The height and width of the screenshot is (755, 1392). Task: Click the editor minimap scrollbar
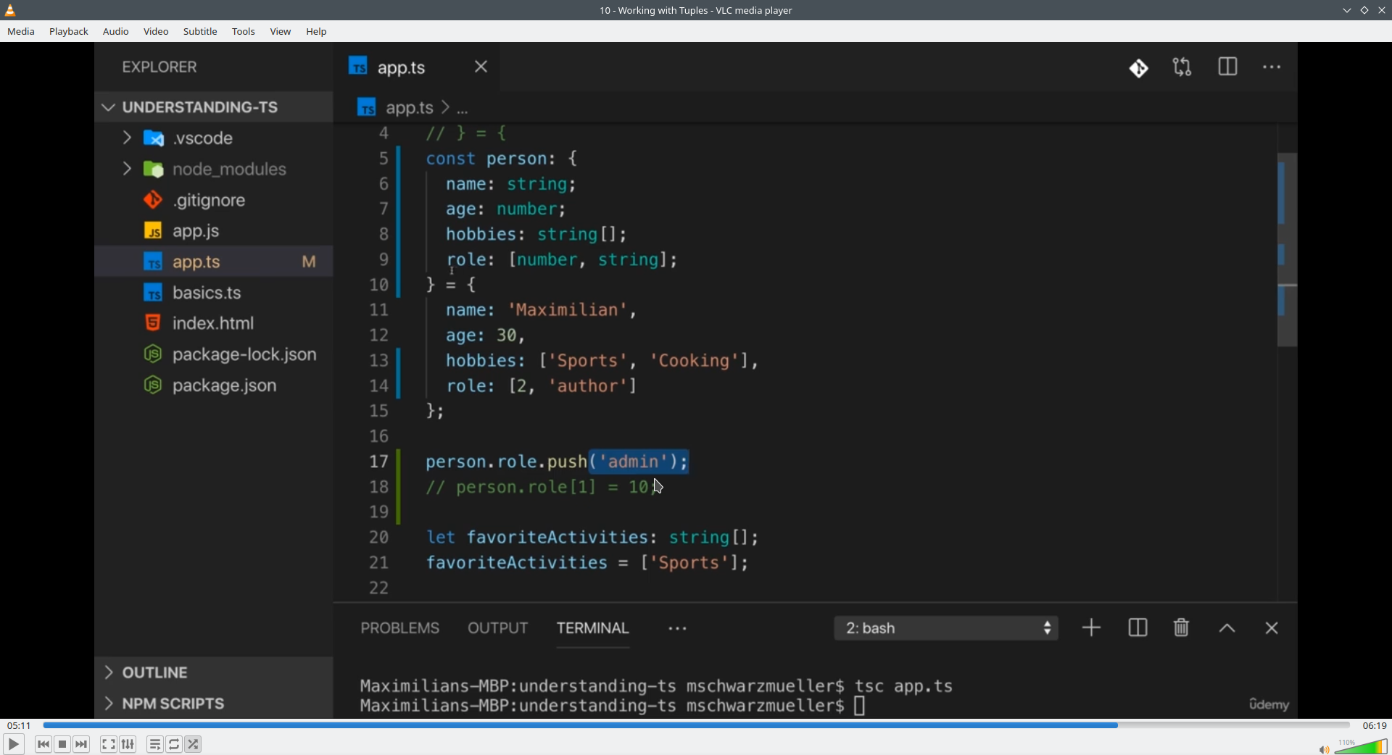point(1287,249)
